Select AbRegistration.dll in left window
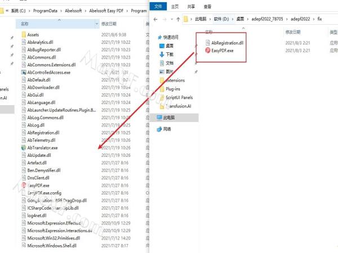Viewport: 338px width, 253px height. pos(43,133)
